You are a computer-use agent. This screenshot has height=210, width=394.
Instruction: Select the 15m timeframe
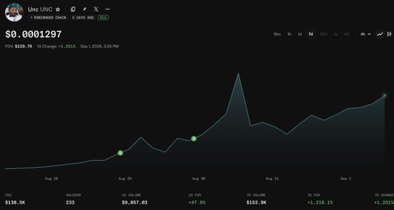(277, 34)
